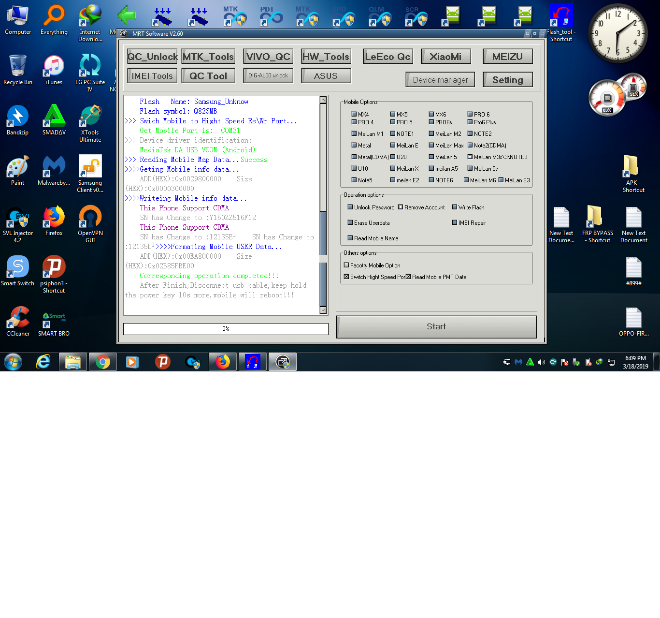Screen dimensions: 660x618
Task: Open the psiphon3 shortcut on desktop
Action: pyautogui.click(x=54, y=274)
